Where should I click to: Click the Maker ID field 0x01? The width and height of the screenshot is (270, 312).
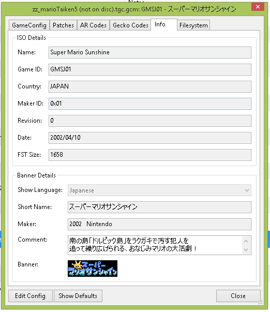click(150, 103)
